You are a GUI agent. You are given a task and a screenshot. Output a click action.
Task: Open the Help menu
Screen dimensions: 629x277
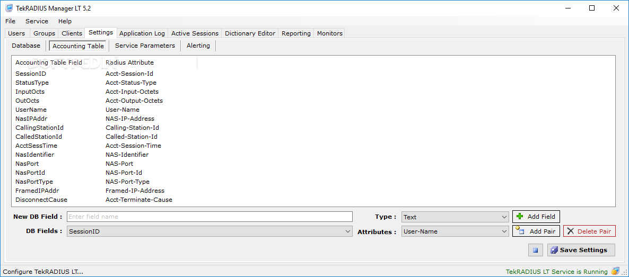[65, 21]
